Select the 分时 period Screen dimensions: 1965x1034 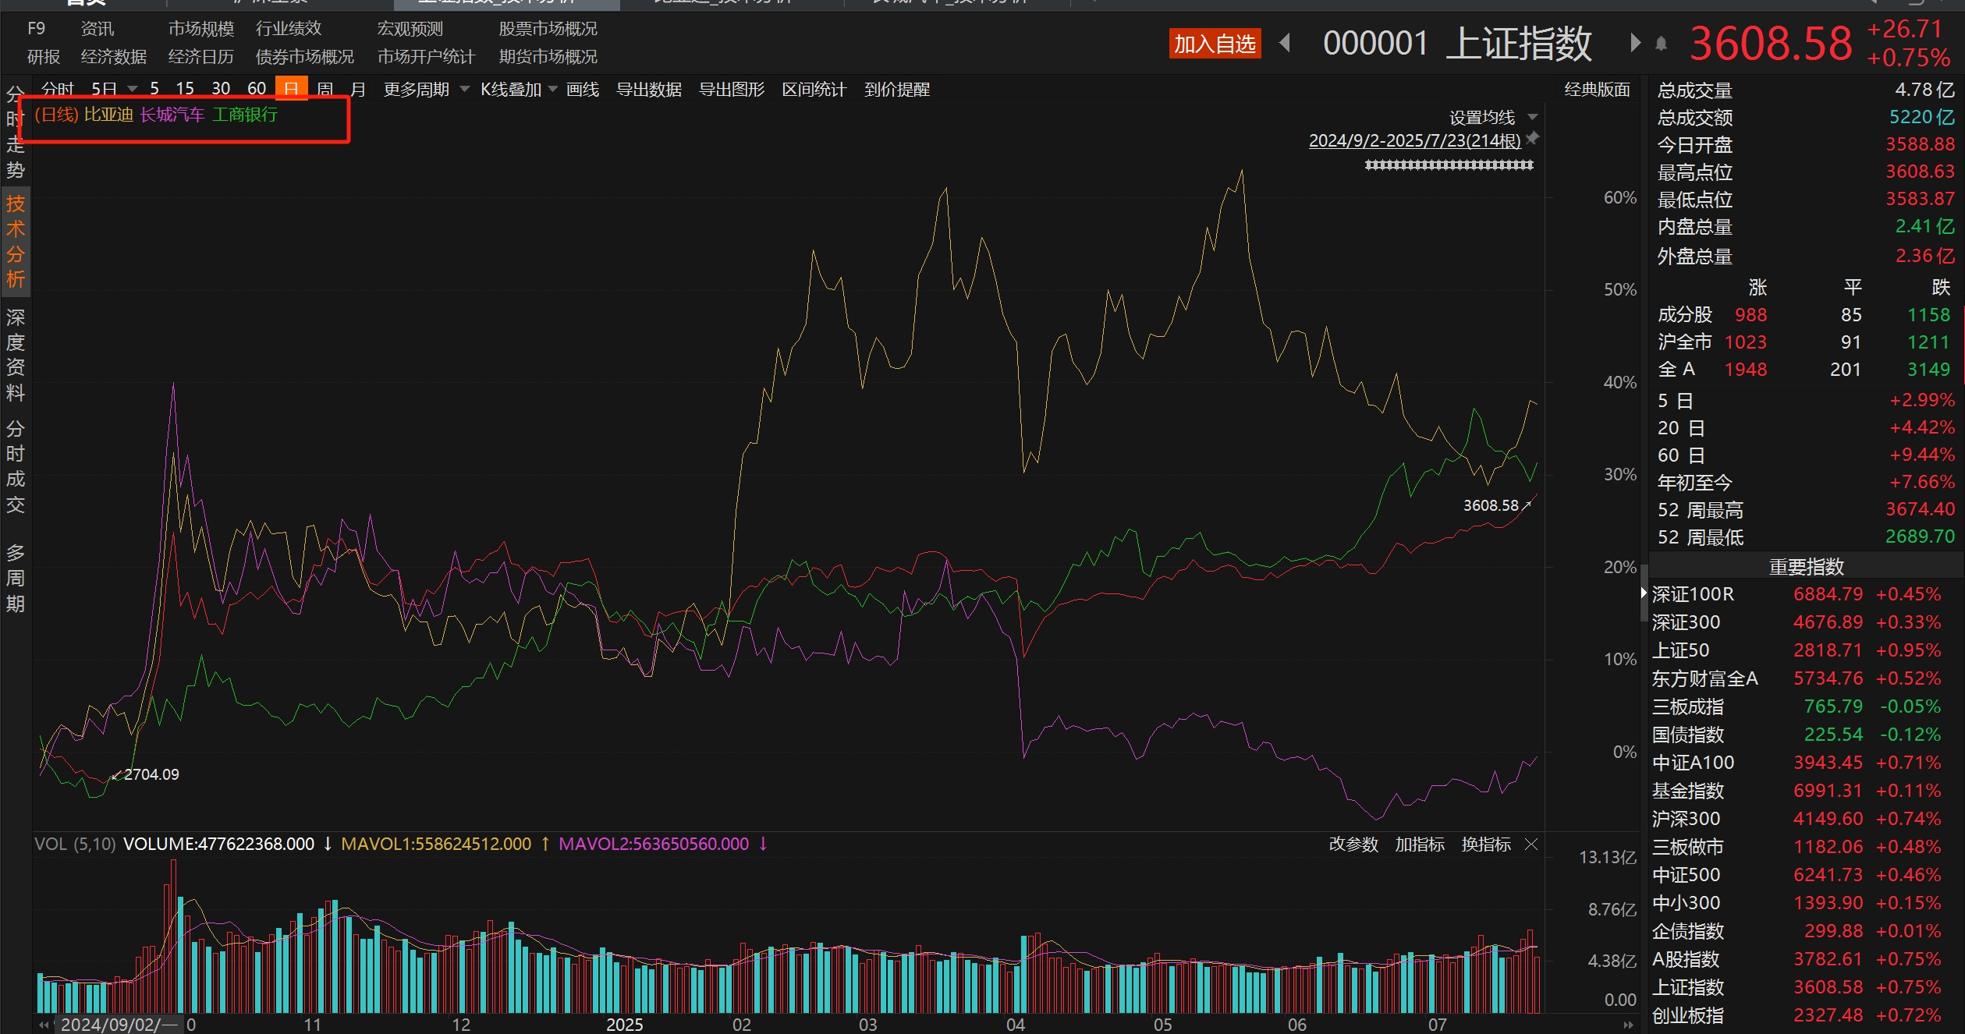click(x=57, y=90)
